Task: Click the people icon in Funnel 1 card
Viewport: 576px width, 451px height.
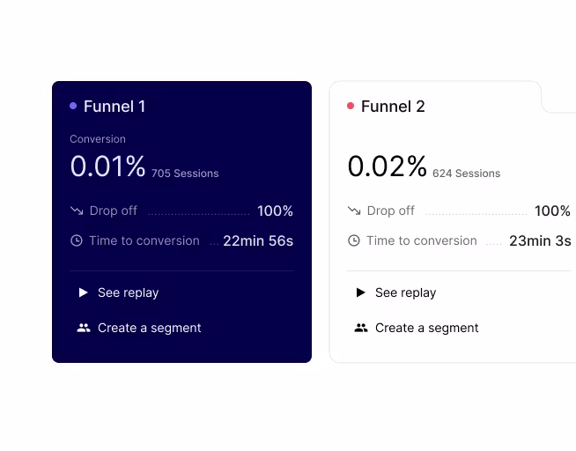Action: tap(84, 328)
